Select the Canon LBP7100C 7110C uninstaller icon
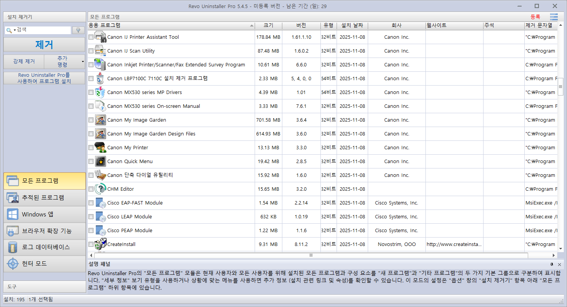Viewport: 567px width, 307px height. 100,79
